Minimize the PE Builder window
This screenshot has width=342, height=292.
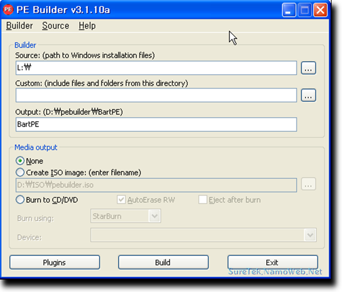coord(289,10)
